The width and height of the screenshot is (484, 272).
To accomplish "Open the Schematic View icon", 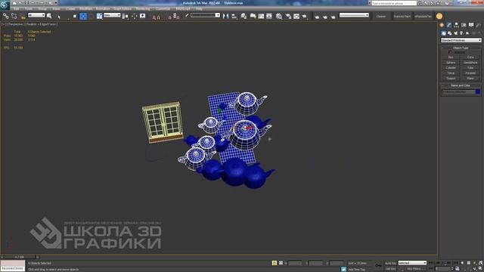I will tap(269, 16).
